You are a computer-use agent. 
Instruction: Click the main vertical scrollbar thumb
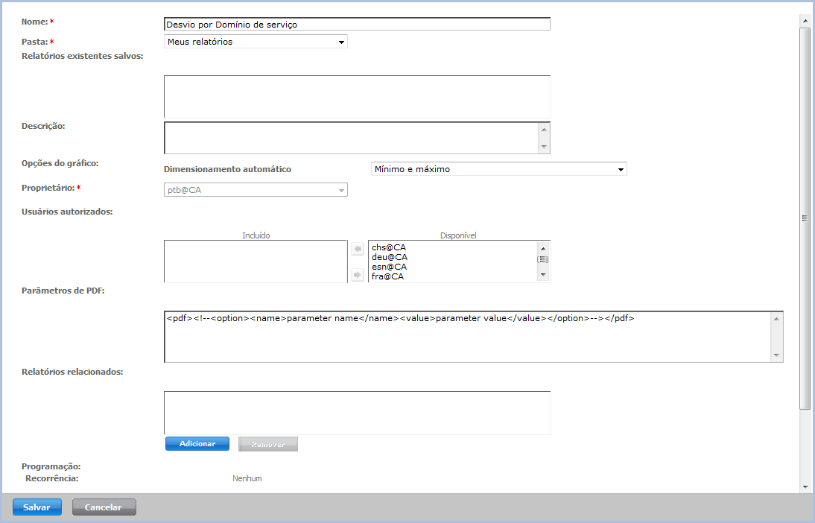click(x=805, y=218)
